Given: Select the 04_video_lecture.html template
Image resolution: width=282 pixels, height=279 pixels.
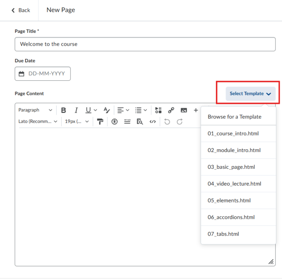Looking at the screenshot, I should tap(234, 184).
